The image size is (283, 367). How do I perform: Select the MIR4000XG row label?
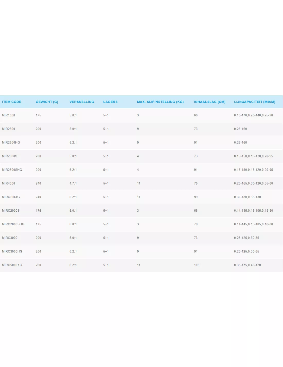[11, 197]
